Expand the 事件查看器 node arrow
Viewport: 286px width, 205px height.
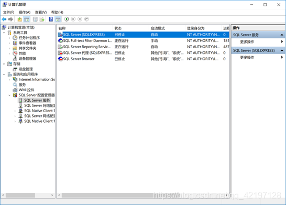tap(9, 43)
